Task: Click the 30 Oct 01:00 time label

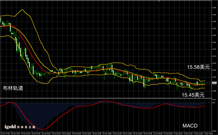Action: [x=46, y=134]
